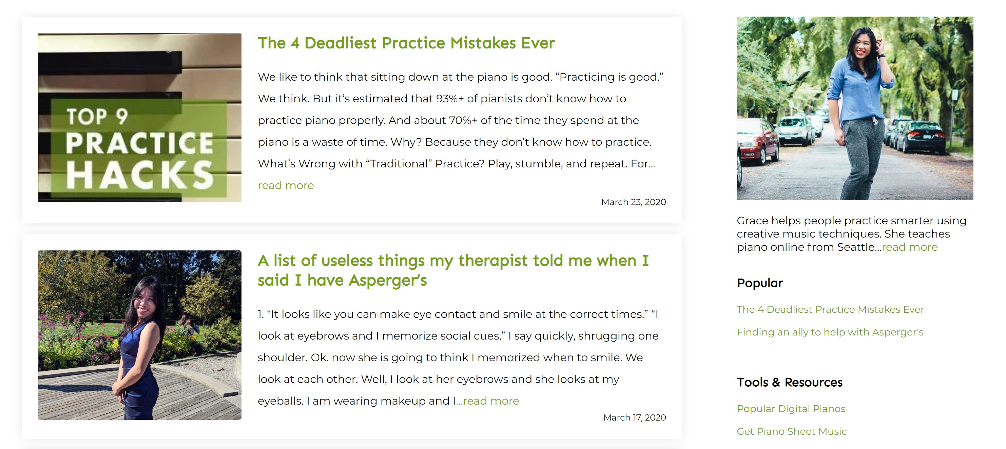Click the "Popular" sidebar heading

[759, 283]
